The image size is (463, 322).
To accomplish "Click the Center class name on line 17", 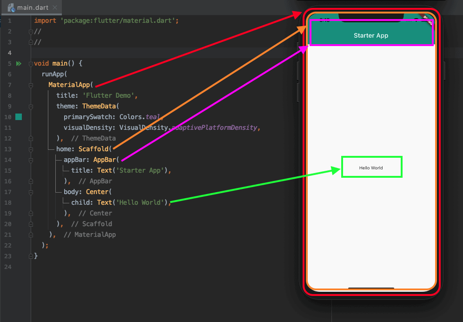I will pos(97,192).
